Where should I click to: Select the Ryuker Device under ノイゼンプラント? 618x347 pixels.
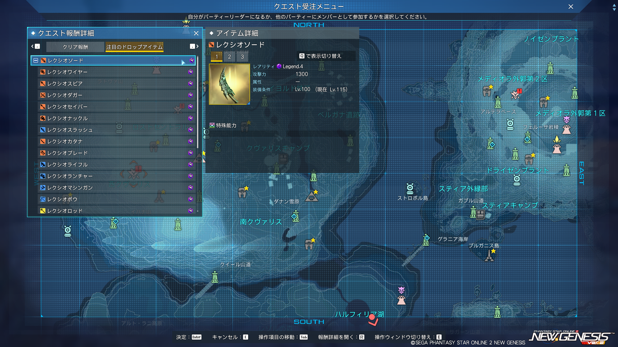pos(550,68)
